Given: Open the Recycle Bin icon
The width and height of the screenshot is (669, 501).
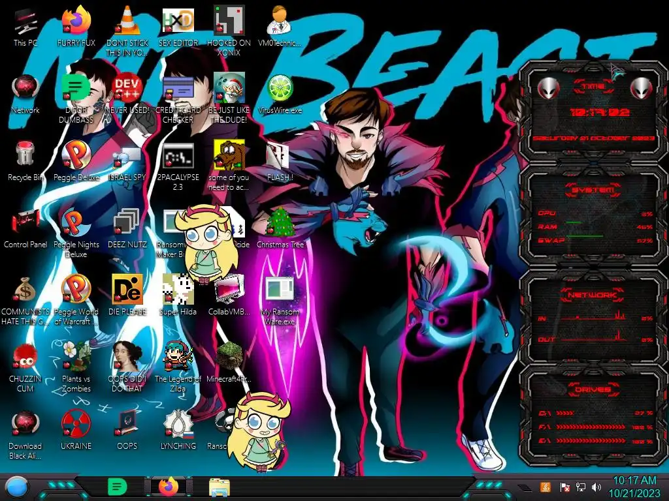Looking at the screenshot, I should tap(25, 162).
